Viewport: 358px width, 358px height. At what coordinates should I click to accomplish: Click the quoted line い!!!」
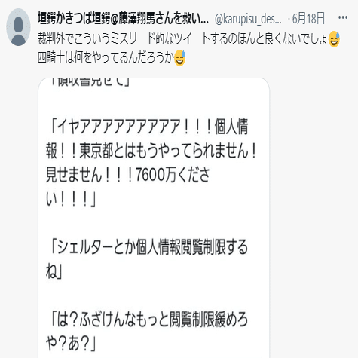click(x=71, y=199)
